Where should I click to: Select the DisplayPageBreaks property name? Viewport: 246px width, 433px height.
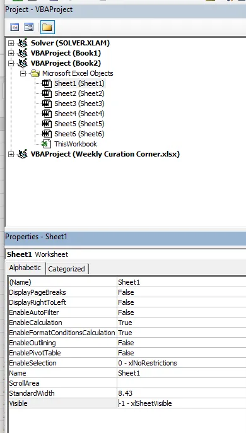(x=62, y=292)
